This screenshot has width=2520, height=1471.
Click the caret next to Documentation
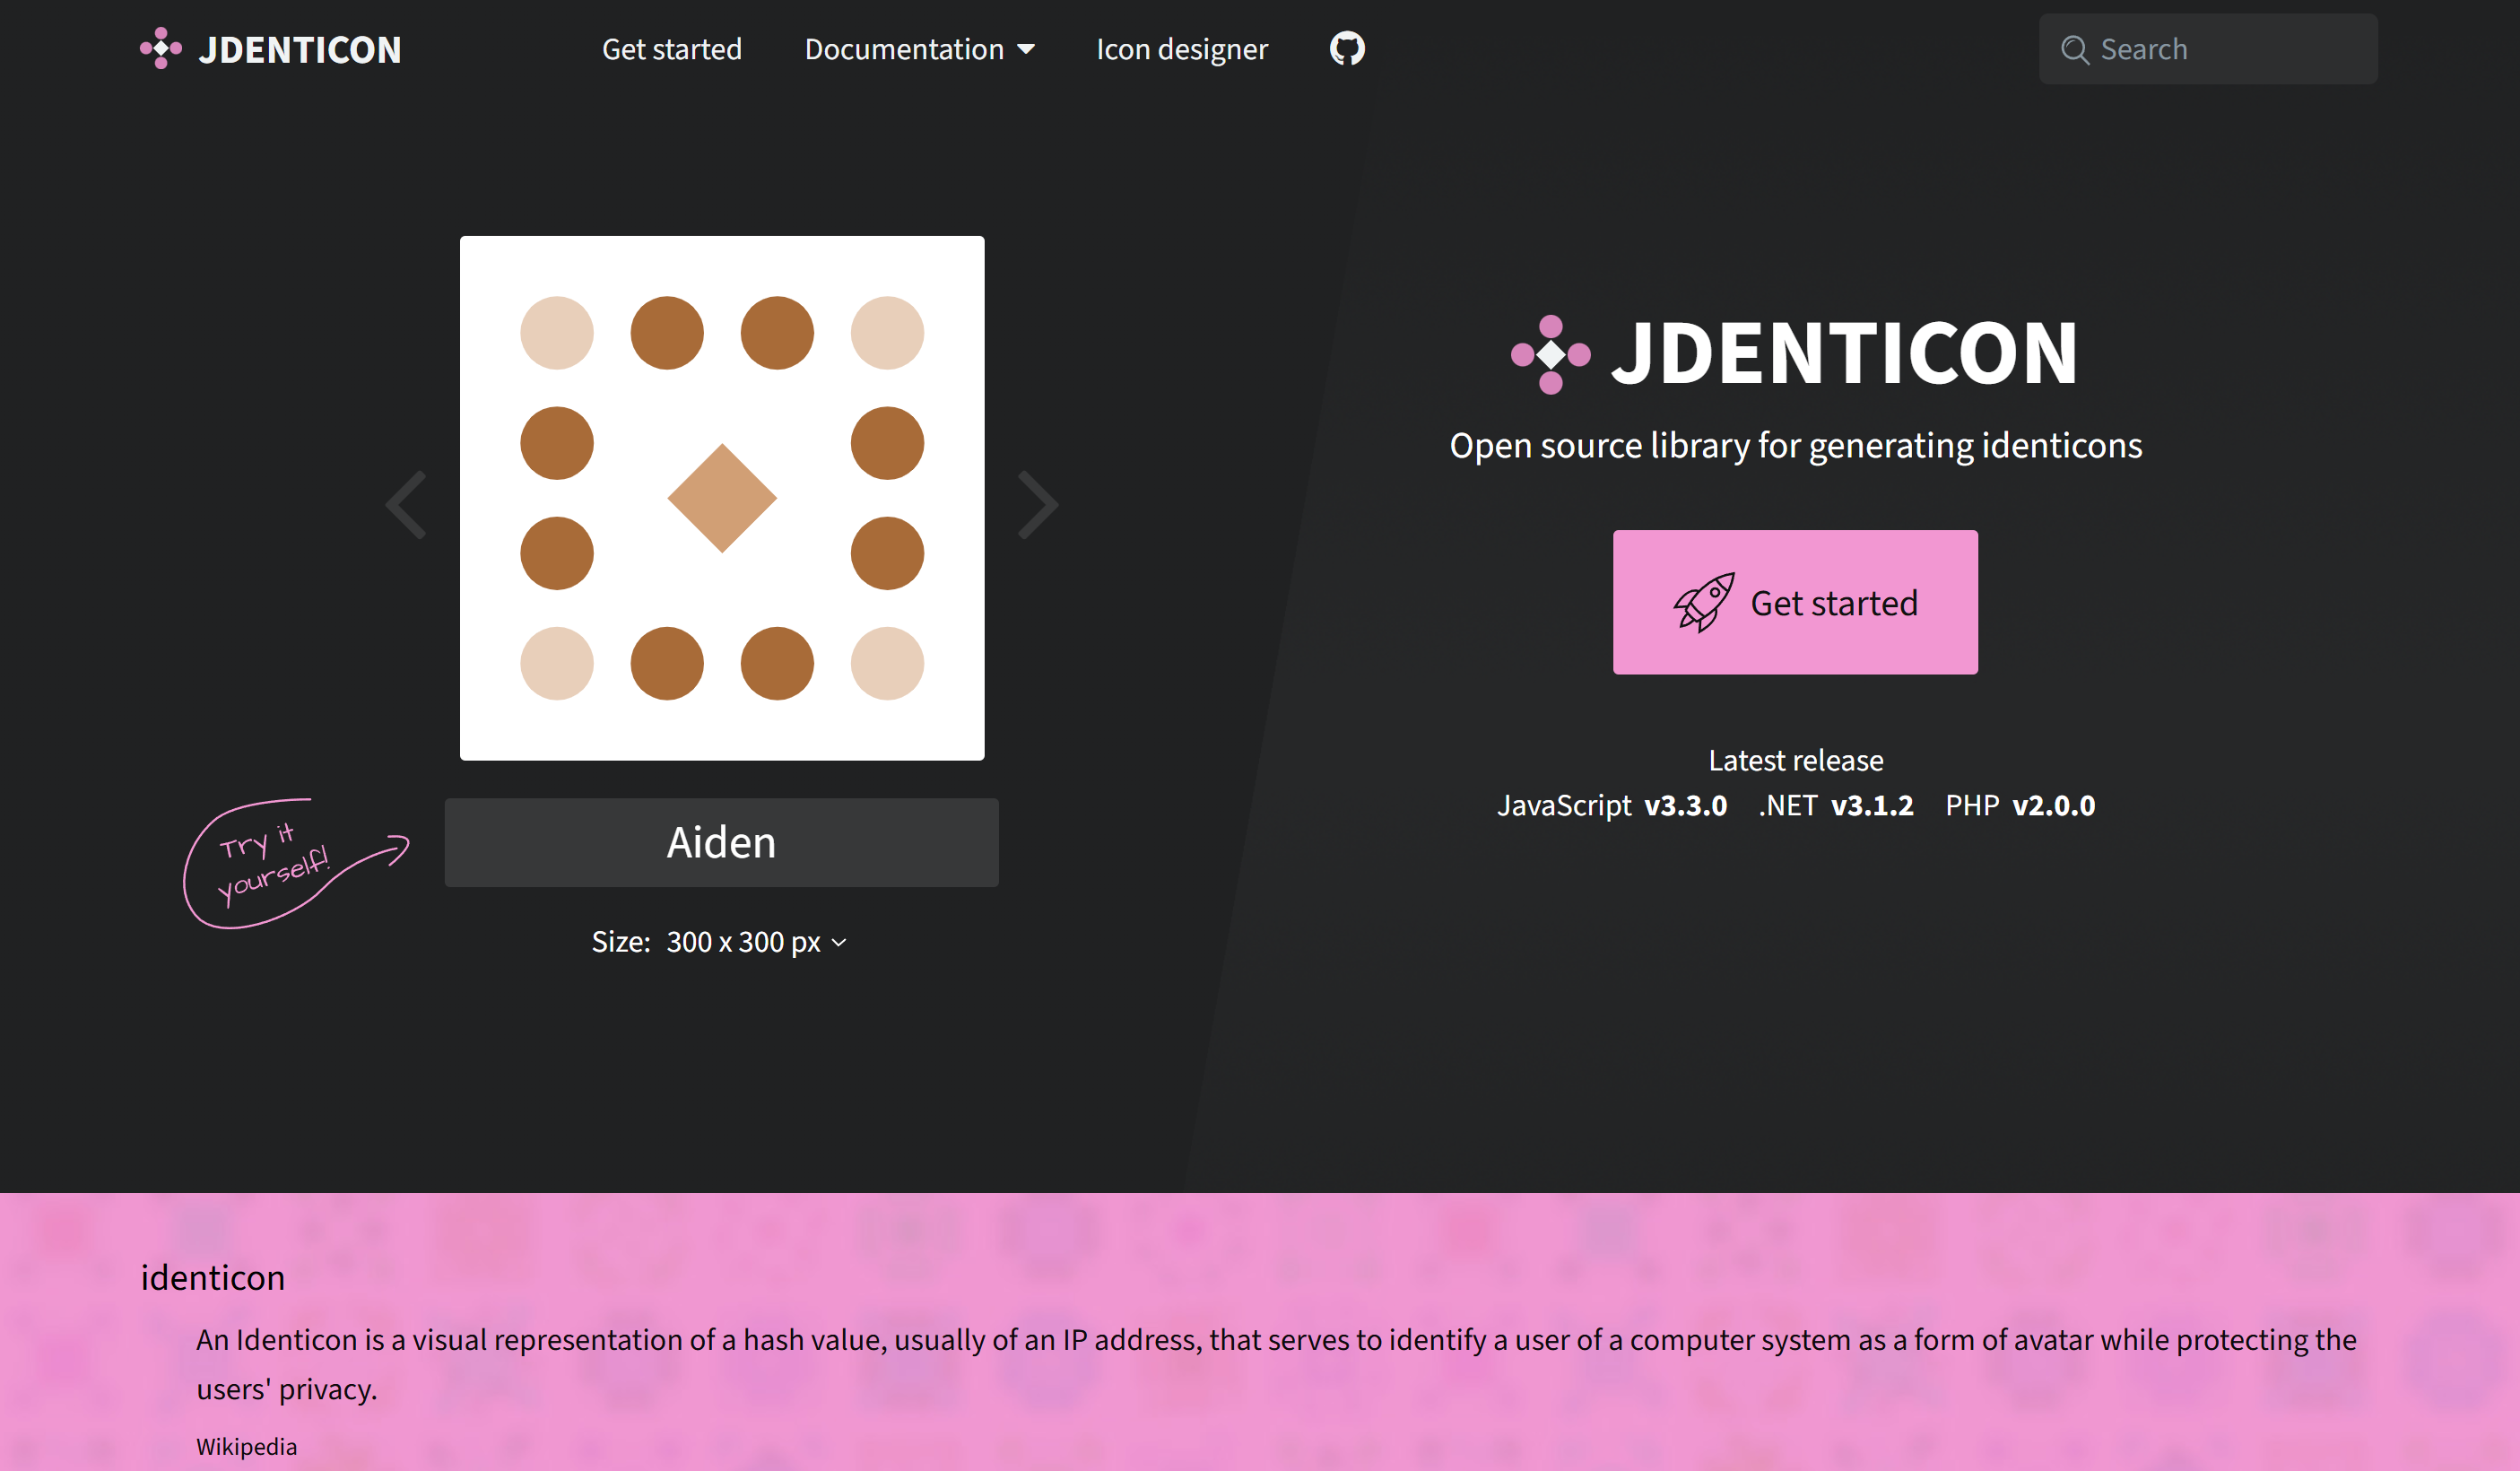pos(1026,49)
